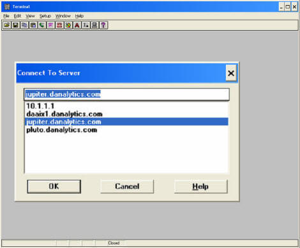Viewport: 300px width, 248px height.
Task: Open the Setup menu
Action: click(x=45, y=16)
